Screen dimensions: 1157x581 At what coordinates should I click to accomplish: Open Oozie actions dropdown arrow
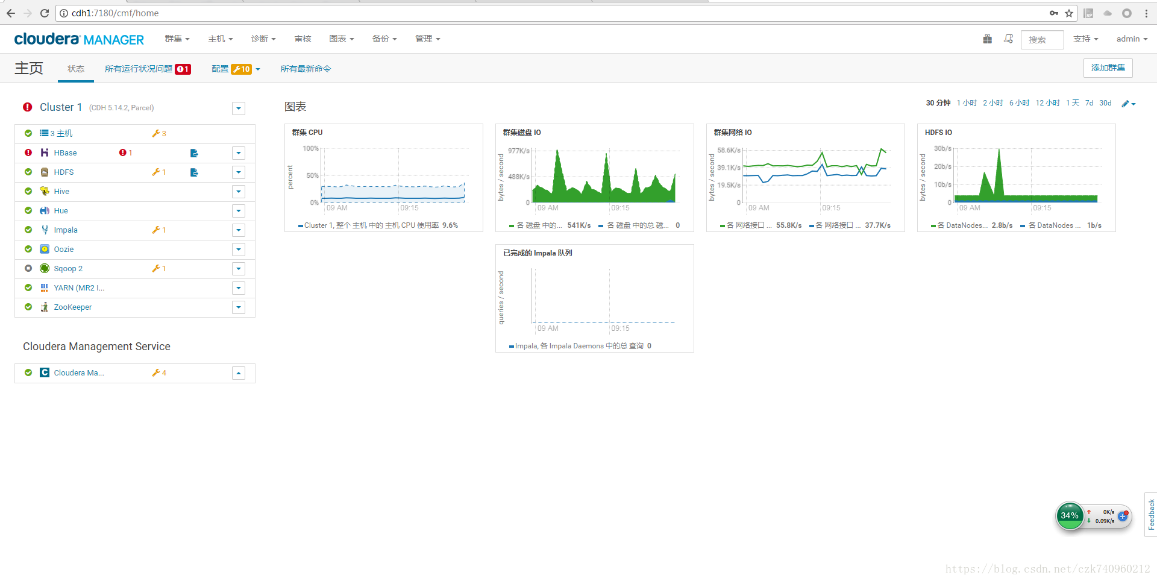239,250
